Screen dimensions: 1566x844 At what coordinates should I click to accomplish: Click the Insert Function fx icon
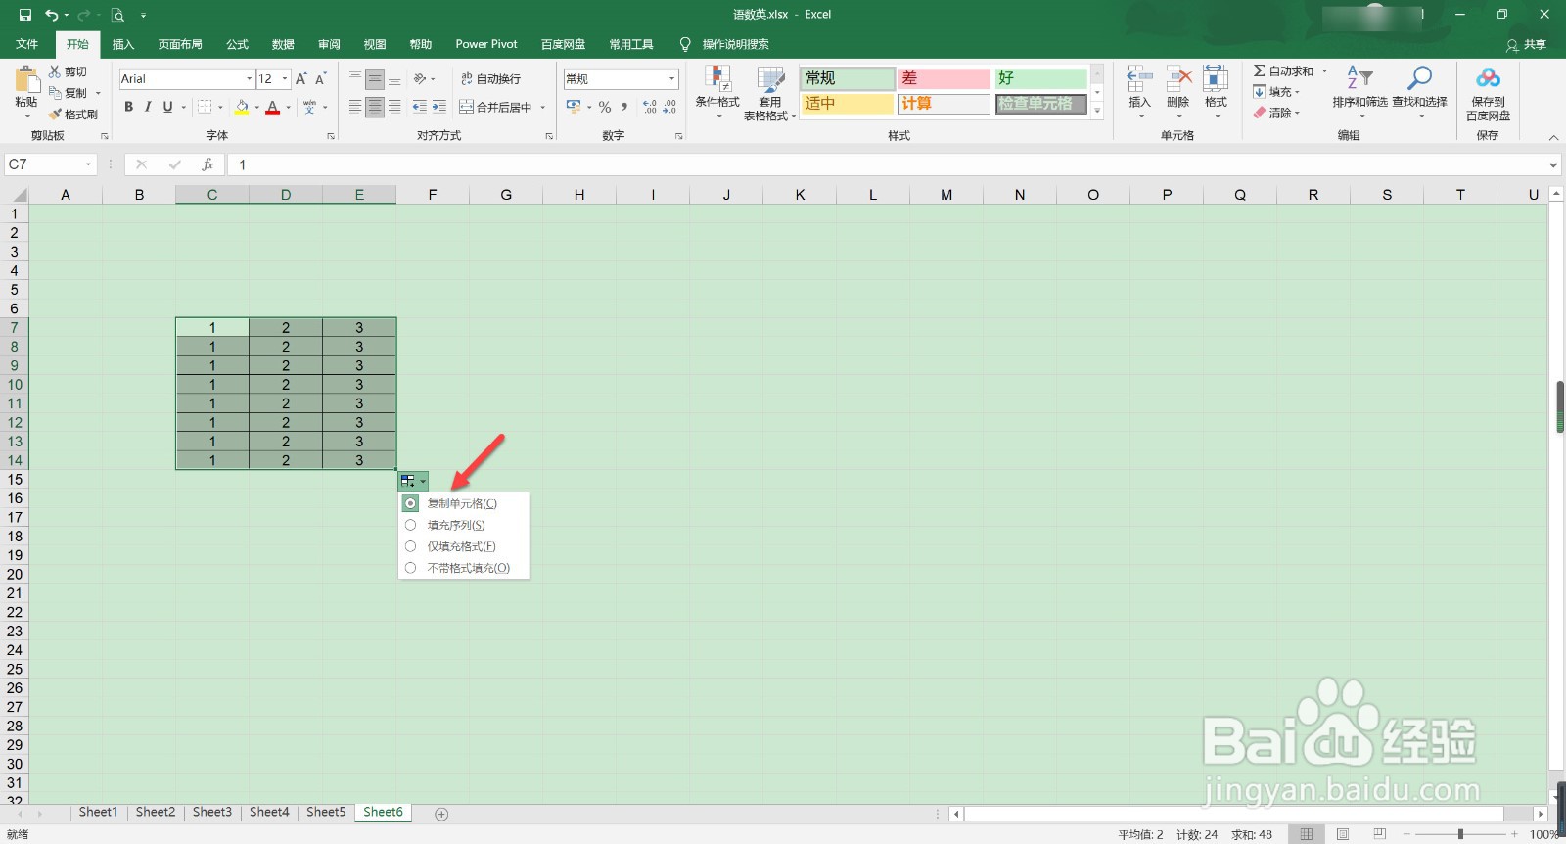[207, 164]
